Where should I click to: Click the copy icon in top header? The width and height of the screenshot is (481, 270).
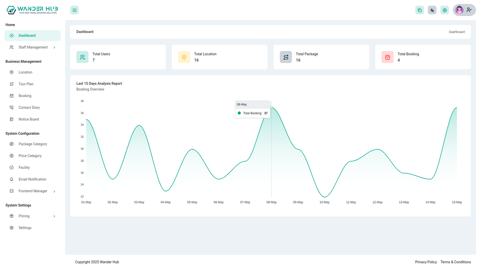419,10
